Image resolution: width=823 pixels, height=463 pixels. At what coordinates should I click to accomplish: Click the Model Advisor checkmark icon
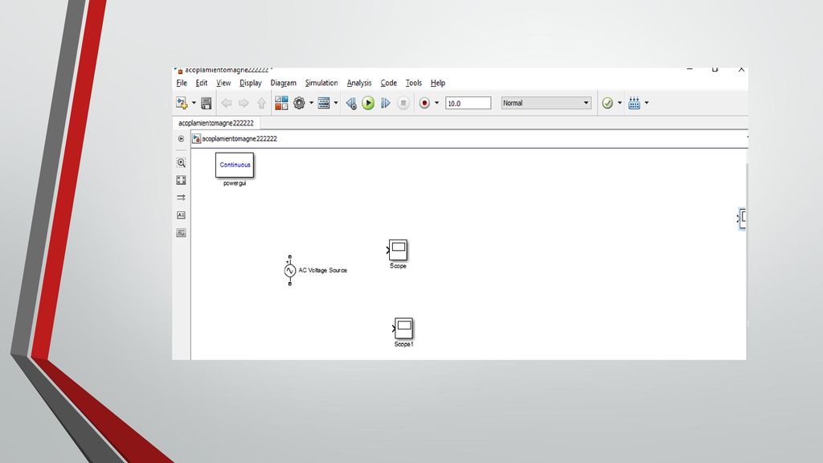click(x=608, y=104)
